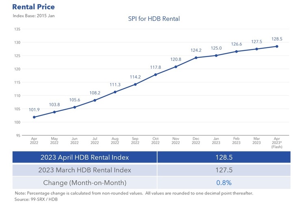305x205 pixels.
Task: Click the '111.3' data label
Action: pos(115,85)
